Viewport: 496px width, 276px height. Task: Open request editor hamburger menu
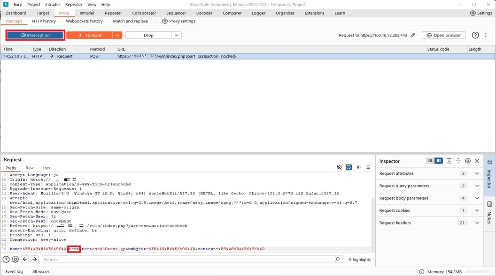368,167
